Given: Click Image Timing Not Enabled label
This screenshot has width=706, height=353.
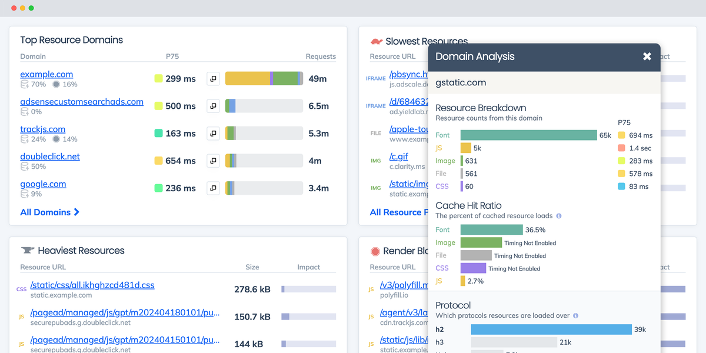Looking at the screenshot, I should (530, 243).
